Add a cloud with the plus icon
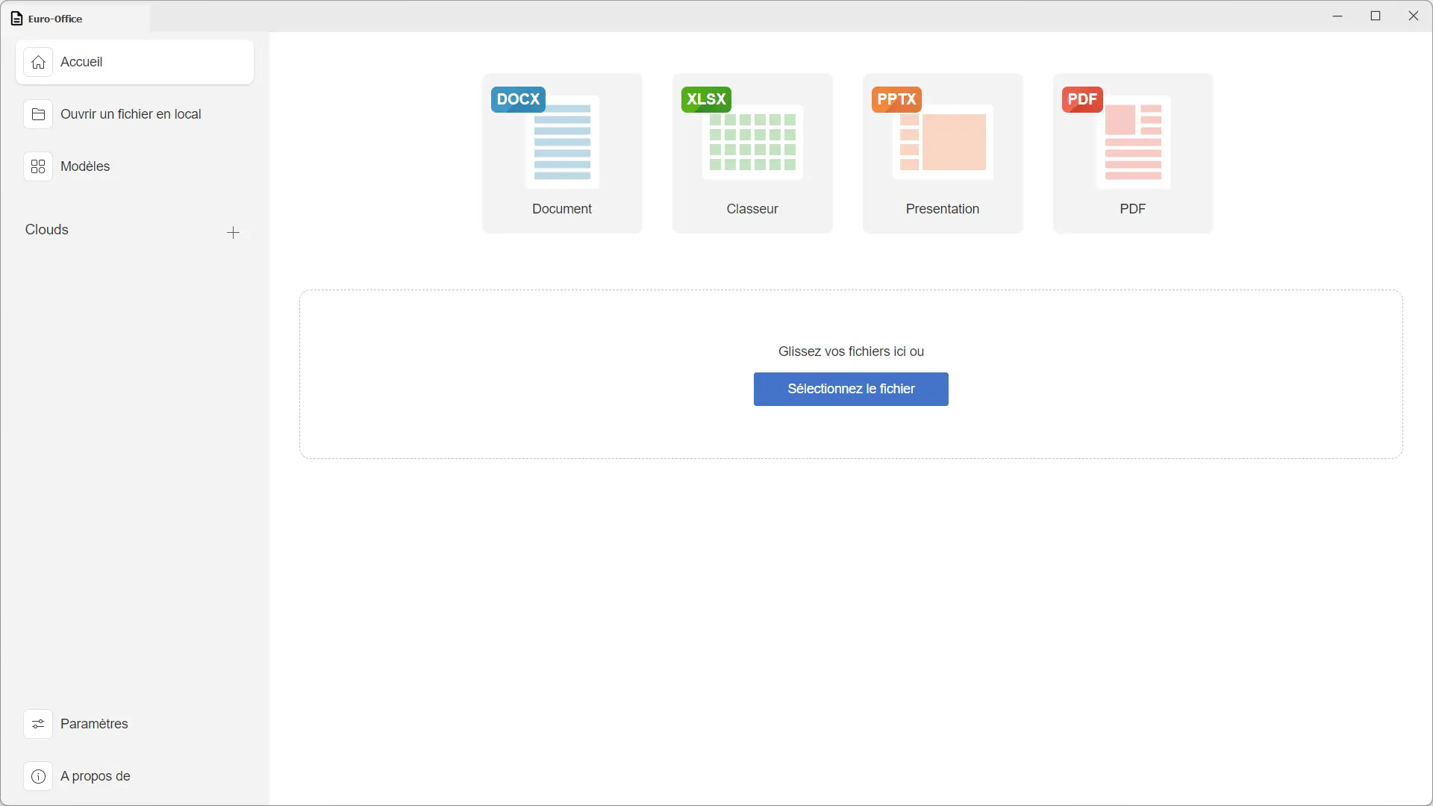1433x806 pixels. [233, 233]
